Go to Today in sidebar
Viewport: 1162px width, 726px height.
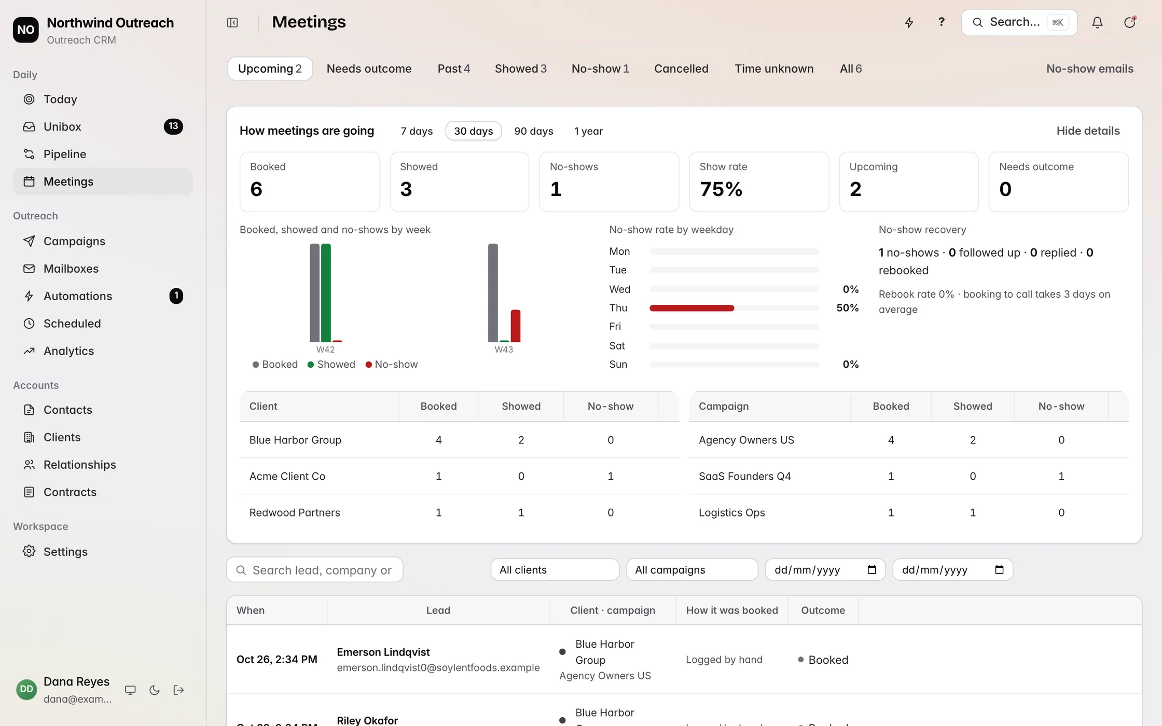[103, 99]
